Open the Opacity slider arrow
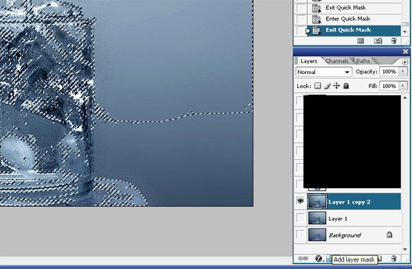Image resolution: width=412 pixels, height=269 pixels. click(403, 71)
